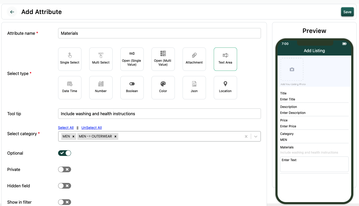Screen dimensions: 359x206
Task: Choose the Single Select attribute type
Action: [70, 59]
